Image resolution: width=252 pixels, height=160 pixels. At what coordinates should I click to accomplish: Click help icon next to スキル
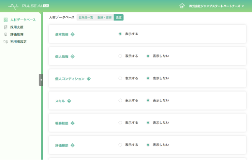[69, 101]
